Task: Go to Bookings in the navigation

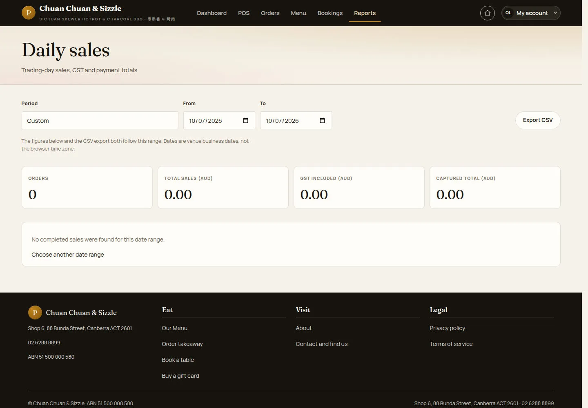Action: 330,13
